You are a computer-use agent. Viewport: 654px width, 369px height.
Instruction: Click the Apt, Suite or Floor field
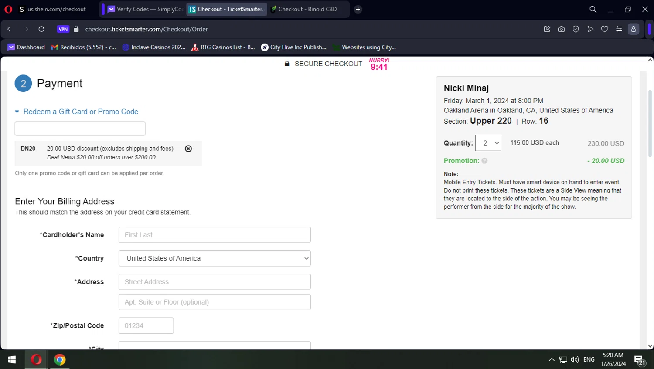coord(215,302)
